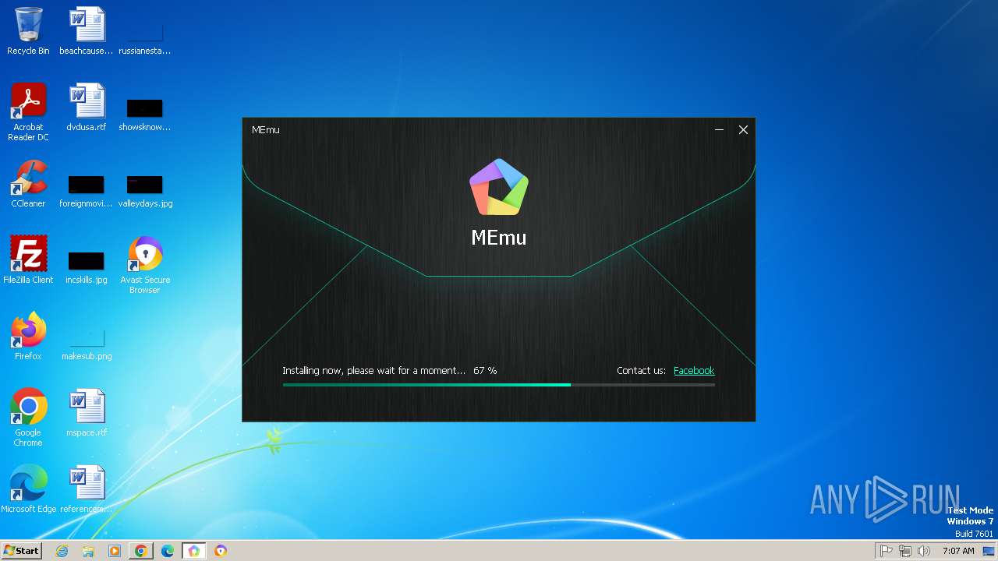Click the 'Installing now, please wait' text
The width and height of the screenshot is (998, 561).
click(x=374, y=371)
